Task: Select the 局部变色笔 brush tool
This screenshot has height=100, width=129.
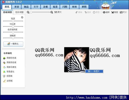Action: (10, 62)
